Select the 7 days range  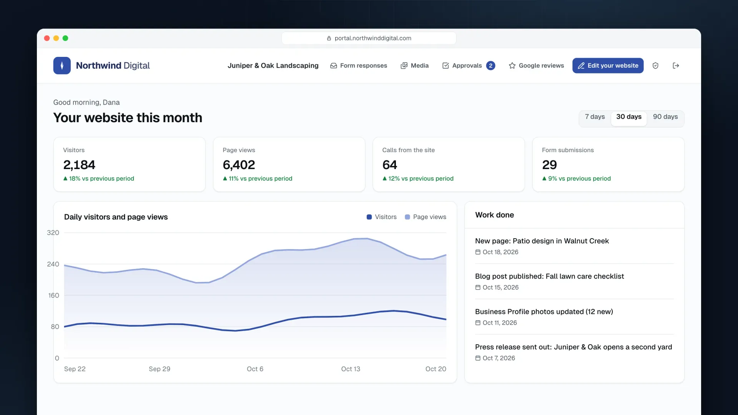pyautogui.click(x=595, y=117)
